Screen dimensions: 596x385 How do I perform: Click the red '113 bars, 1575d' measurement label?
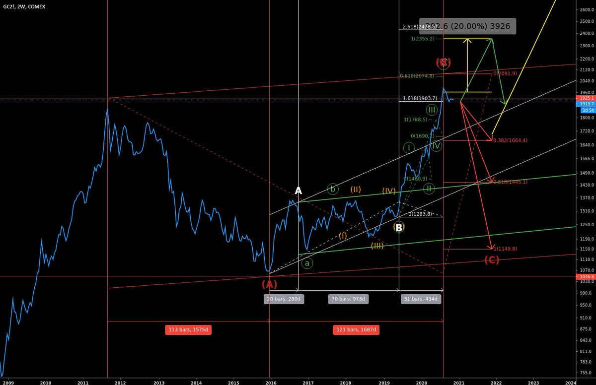tap(188, 329)
